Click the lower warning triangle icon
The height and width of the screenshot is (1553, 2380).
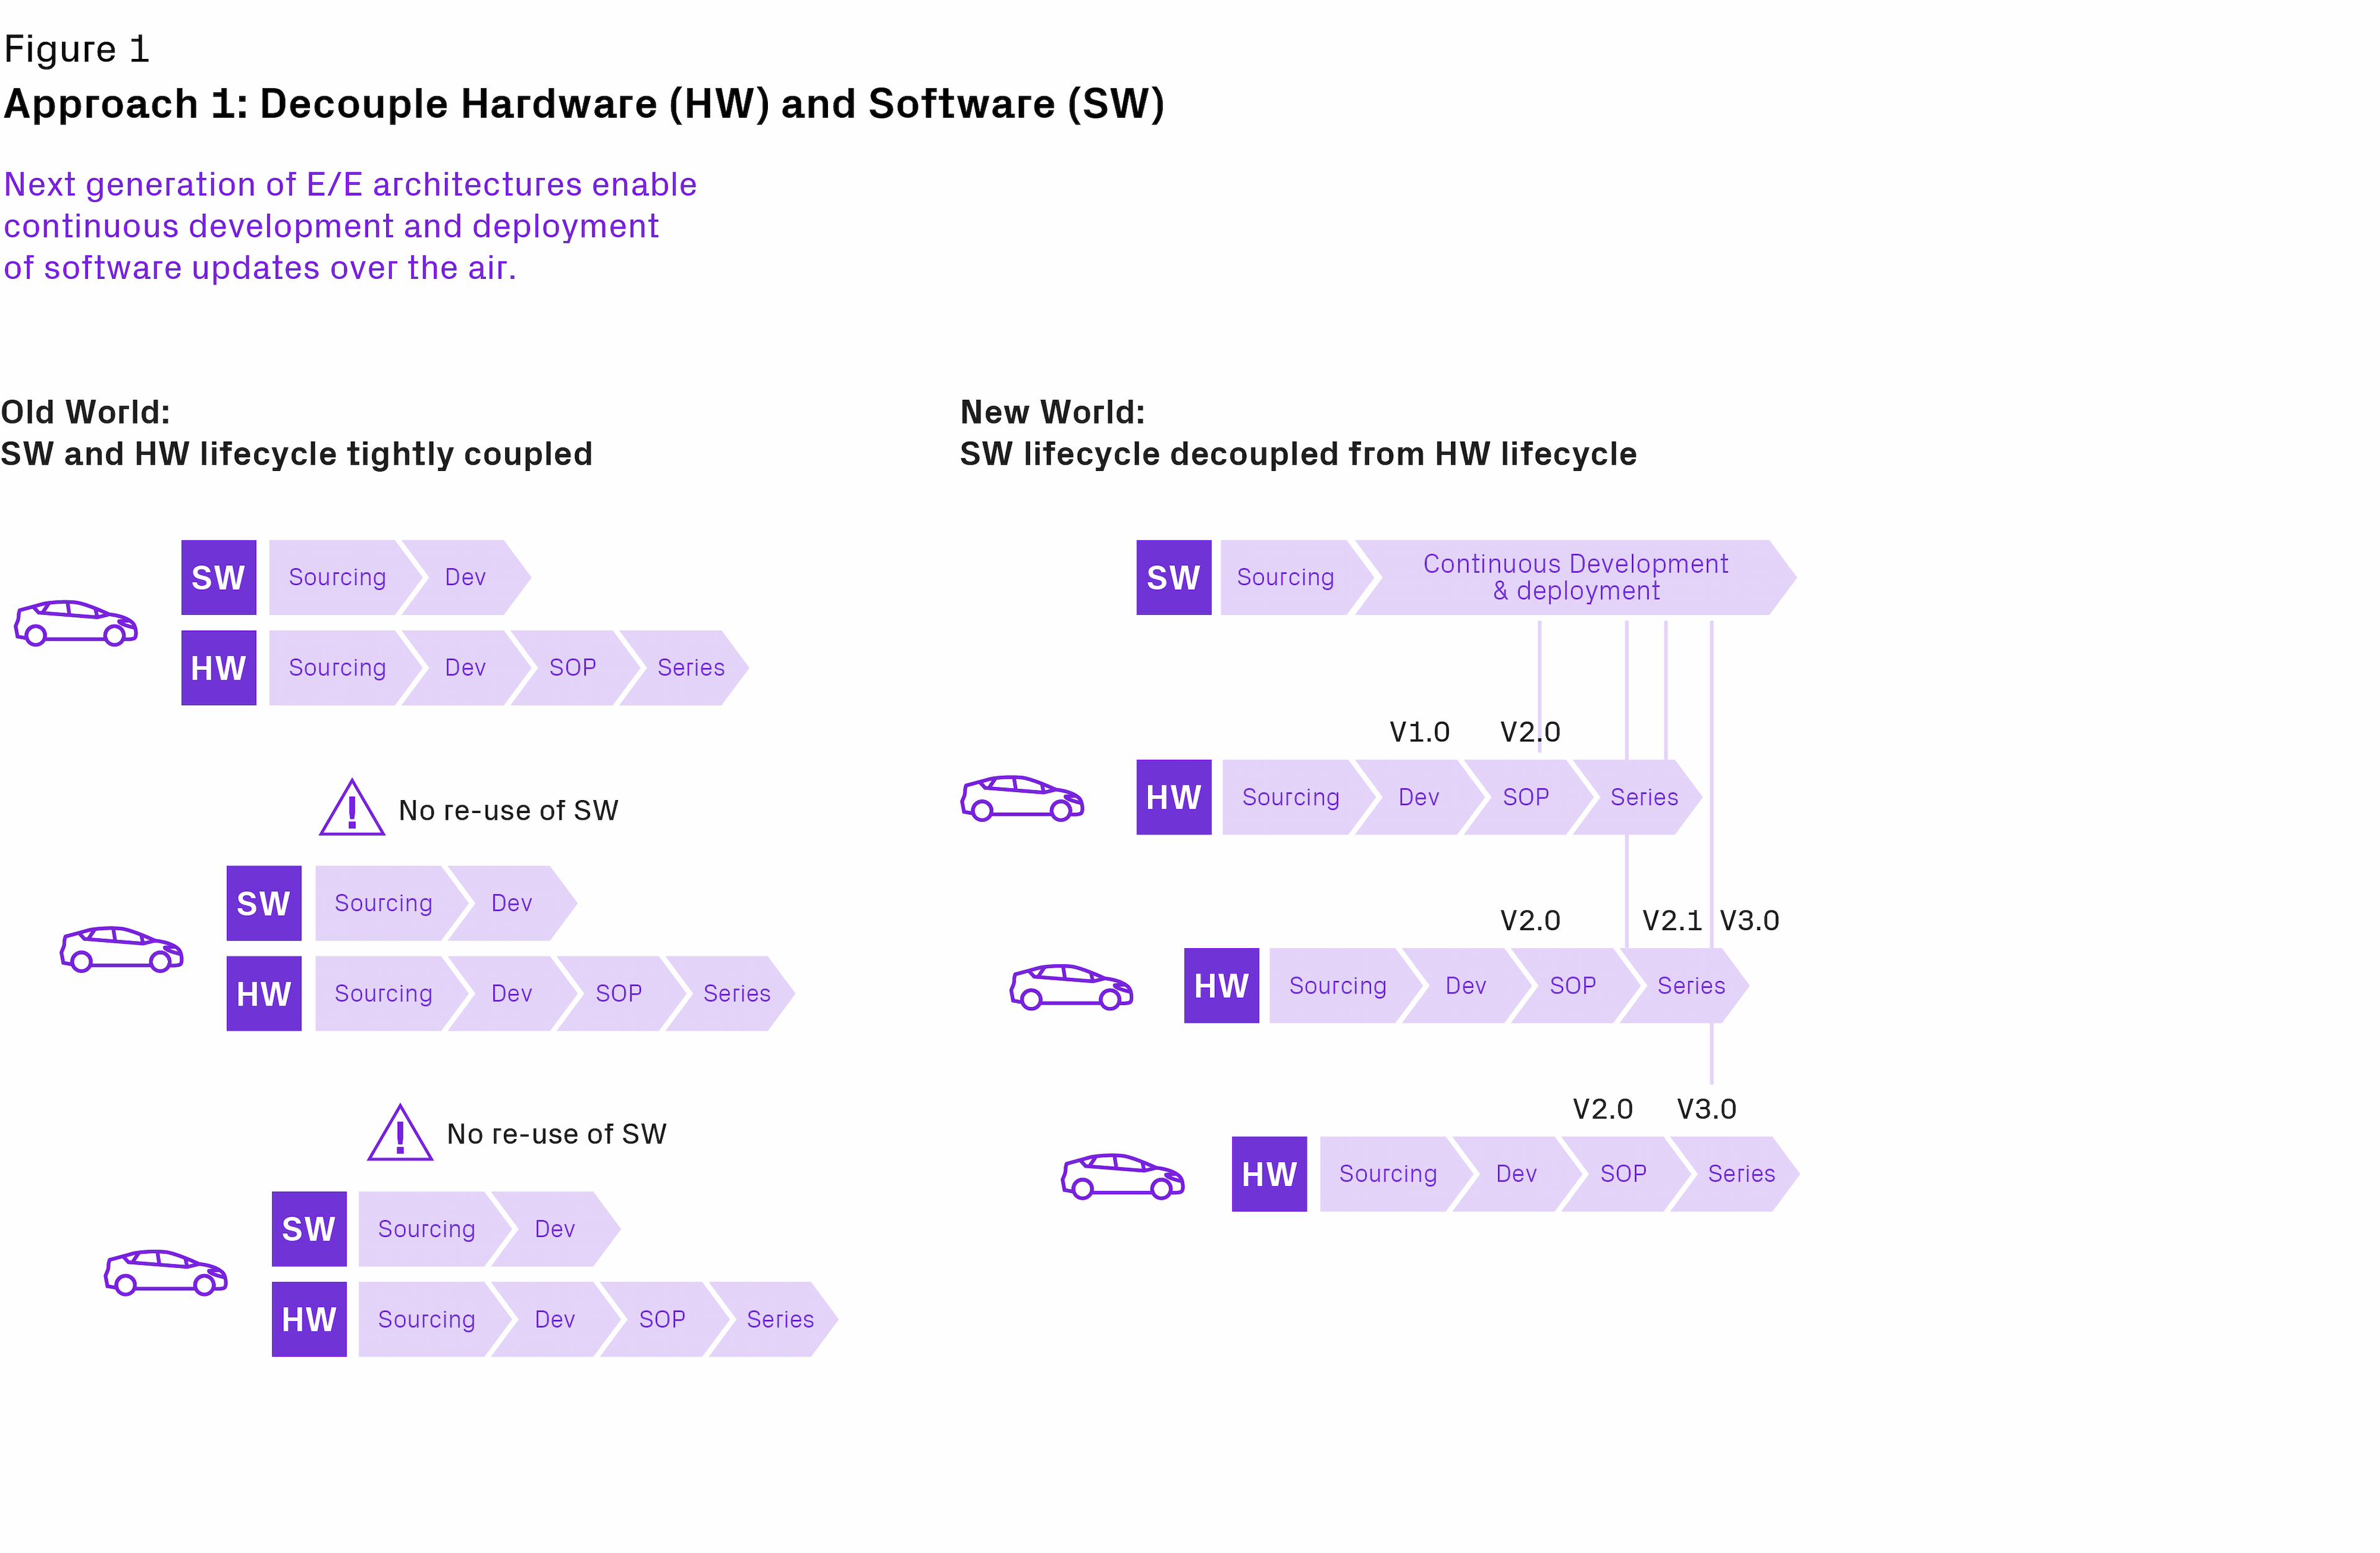(400, 1133)
